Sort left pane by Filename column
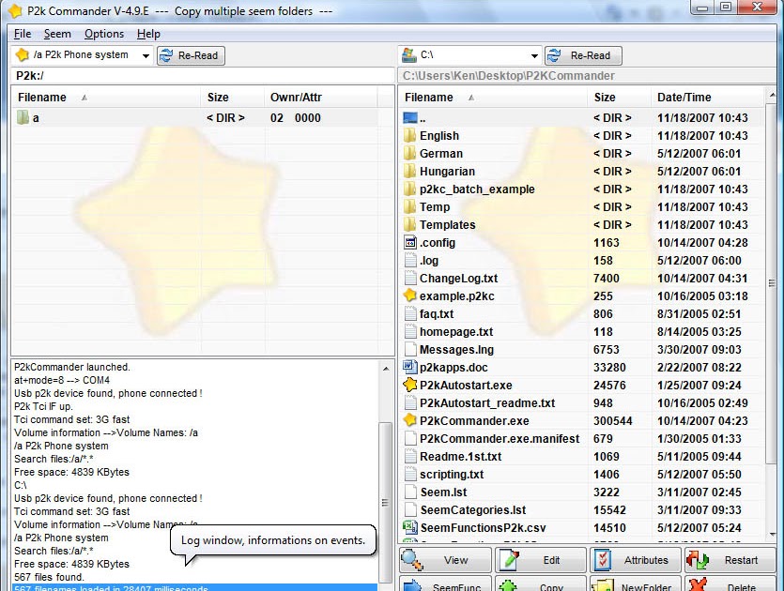784x591 pixels. tap(106, 97)
